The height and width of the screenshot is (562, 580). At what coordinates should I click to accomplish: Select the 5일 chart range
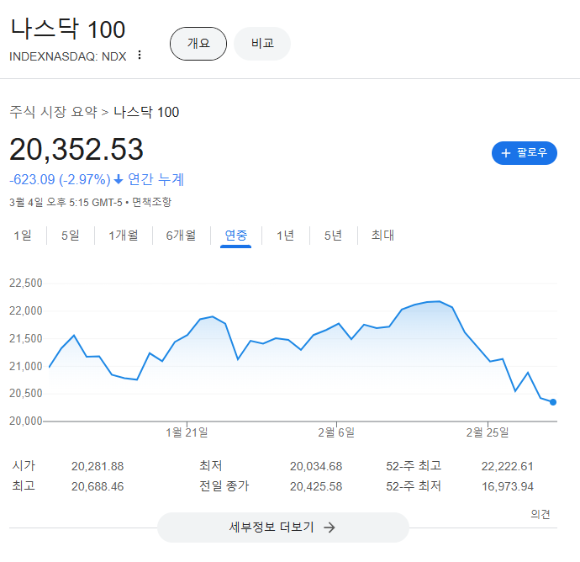coord(71,236)
